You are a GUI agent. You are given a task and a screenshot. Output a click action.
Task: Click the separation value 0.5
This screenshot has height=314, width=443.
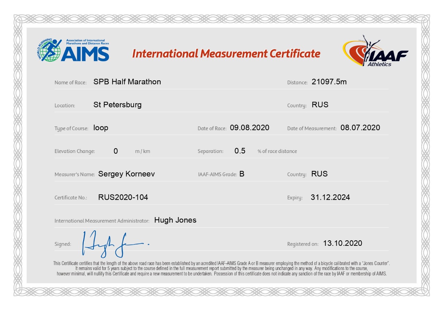coord(240,151)
